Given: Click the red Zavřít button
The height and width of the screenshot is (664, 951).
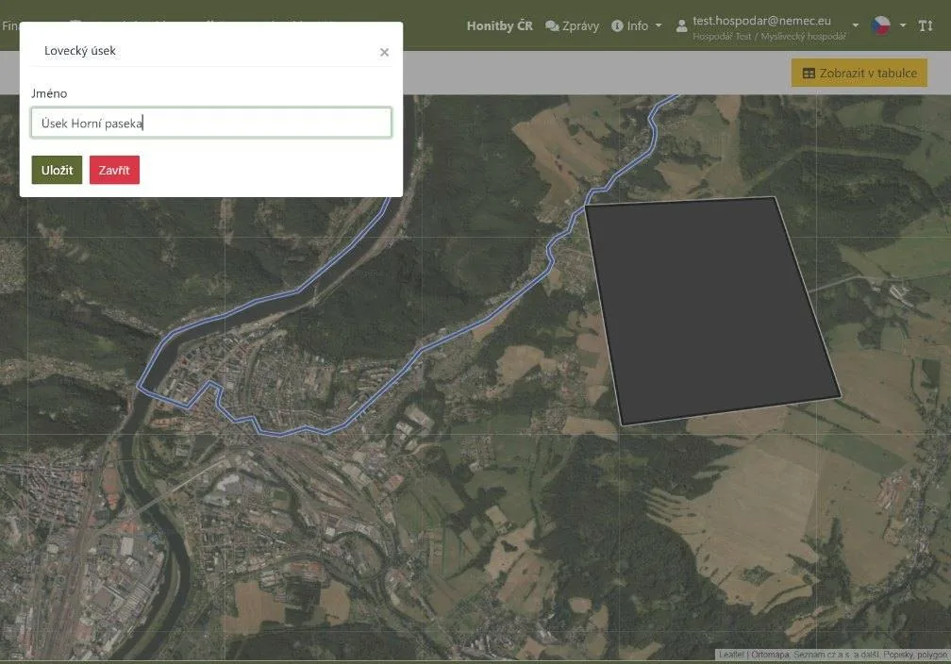Looking at the screenshot, I should coord(115,170).
